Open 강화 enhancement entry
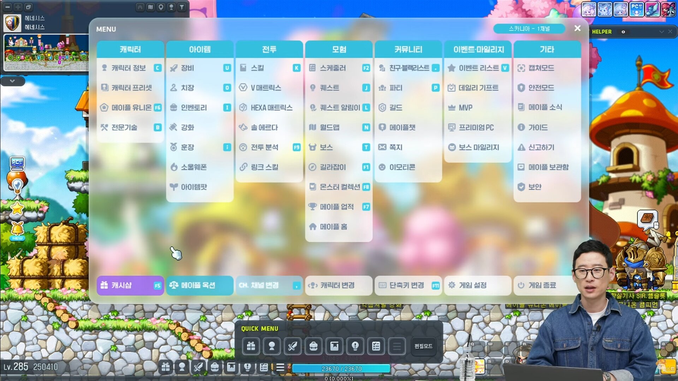 200,127
